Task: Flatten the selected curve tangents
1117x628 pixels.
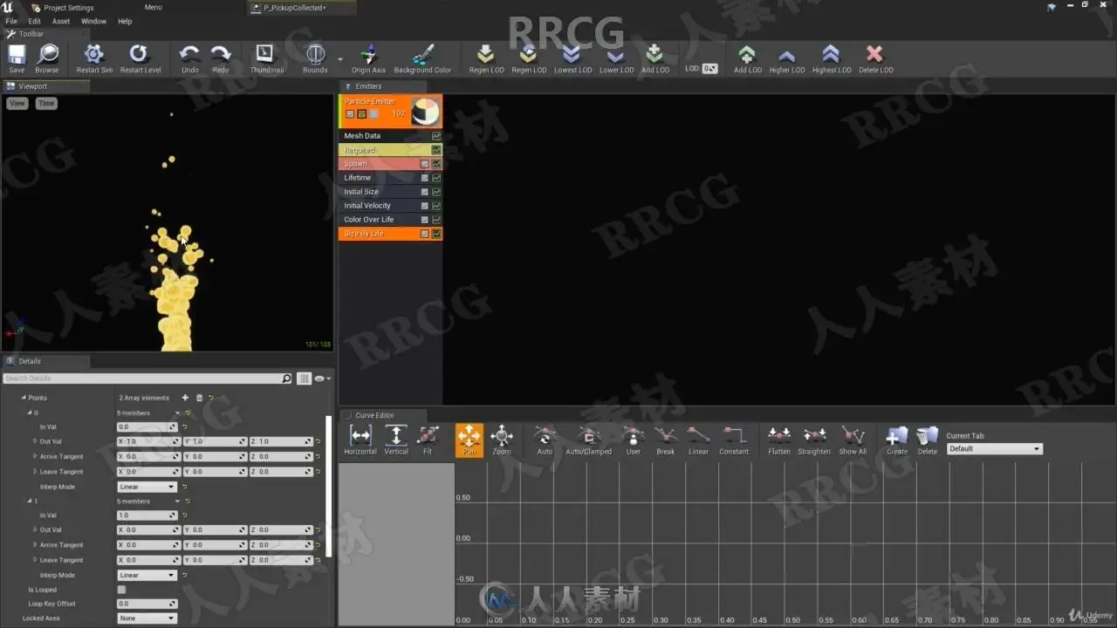Action: click(x=779, y=440)
